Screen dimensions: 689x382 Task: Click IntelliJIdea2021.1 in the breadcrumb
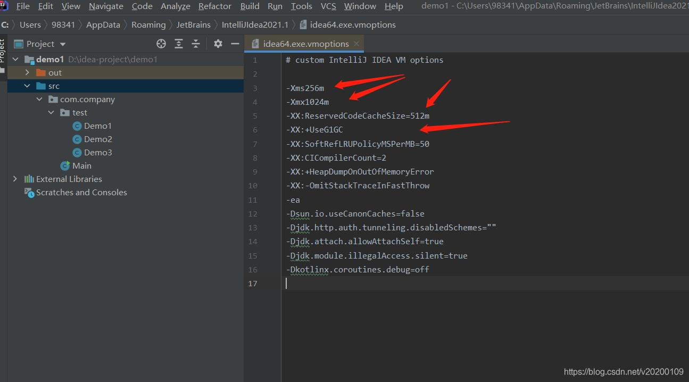(255, 24)
